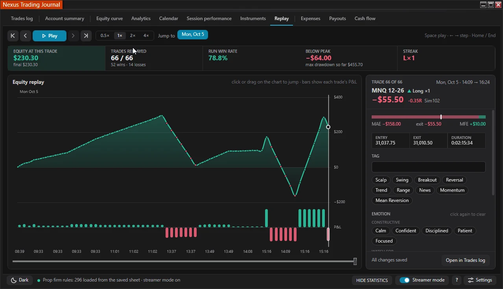Jump to Mon, Oct 5
The height and width of the screenshot is (289, 503).
pyautogui.click(x=193, y=35)
